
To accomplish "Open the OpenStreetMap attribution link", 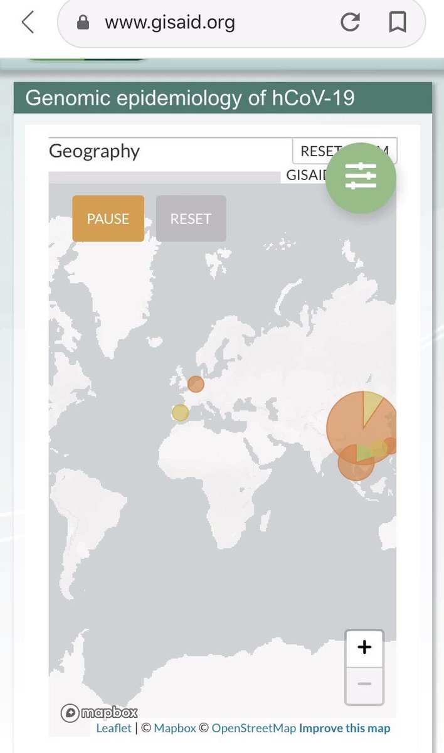I will coord(253,729).
